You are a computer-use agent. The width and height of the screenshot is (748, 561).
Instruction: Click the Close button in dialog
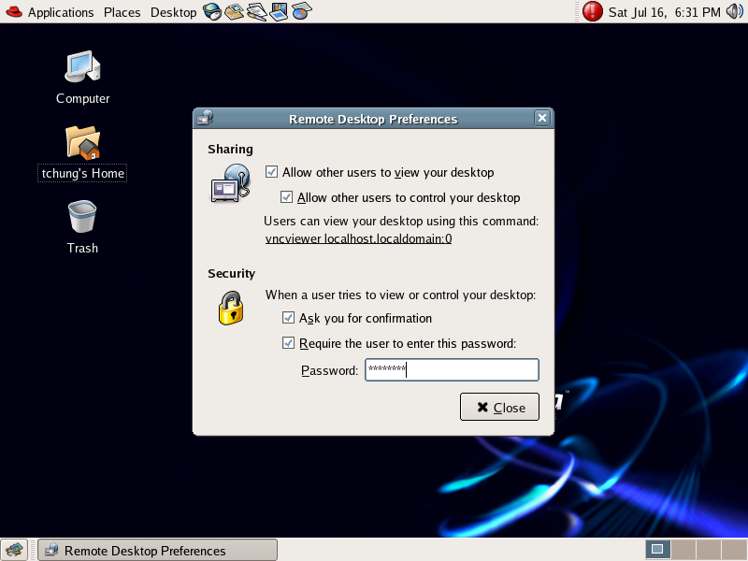click(x=499, y=407)
